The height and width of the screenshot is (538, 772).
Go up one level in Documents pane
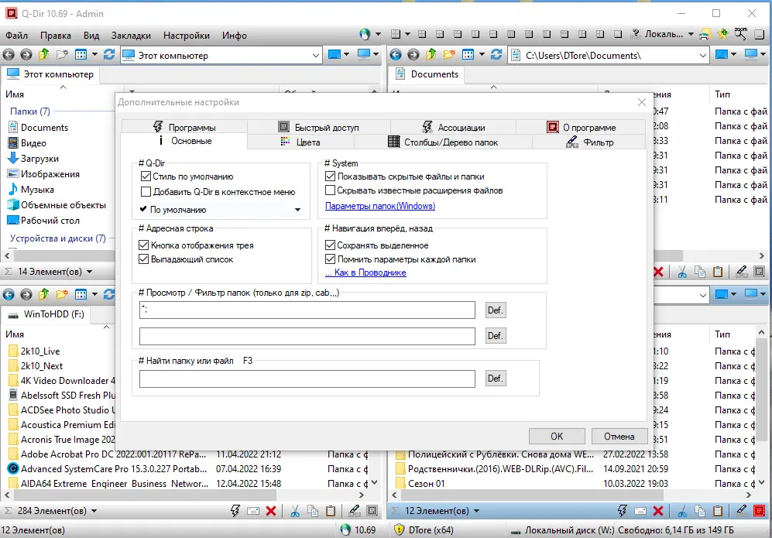tap(431, 55)
